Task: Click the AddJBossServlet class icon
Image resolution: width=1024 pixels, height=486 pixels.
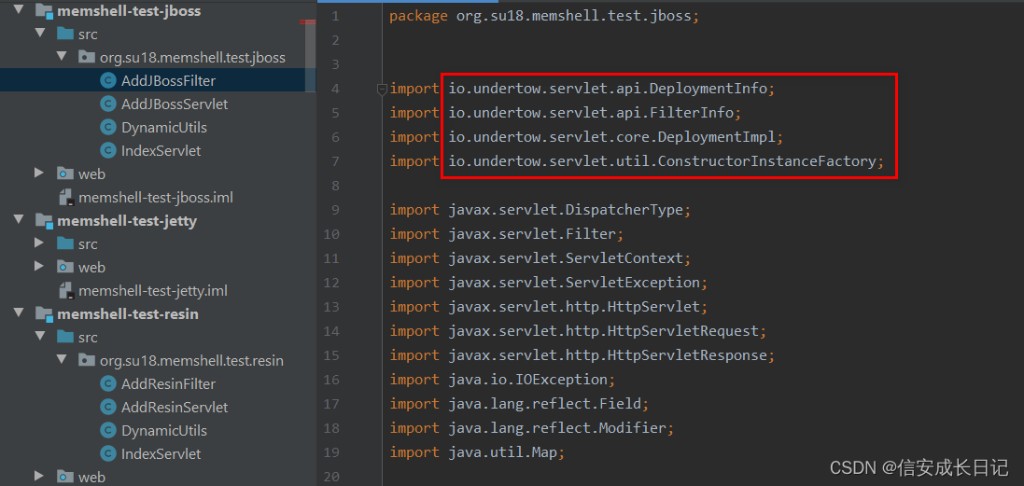Action: [x=108, y=104]
